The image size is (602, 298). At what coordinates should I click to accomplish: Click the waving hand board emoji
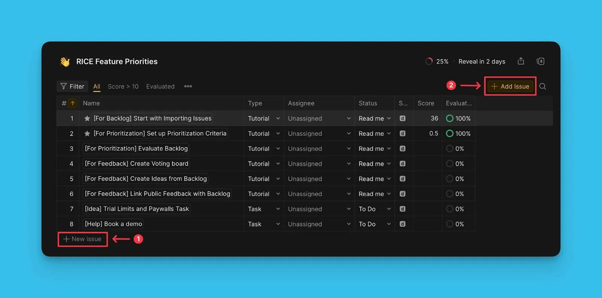click(65, 62)
